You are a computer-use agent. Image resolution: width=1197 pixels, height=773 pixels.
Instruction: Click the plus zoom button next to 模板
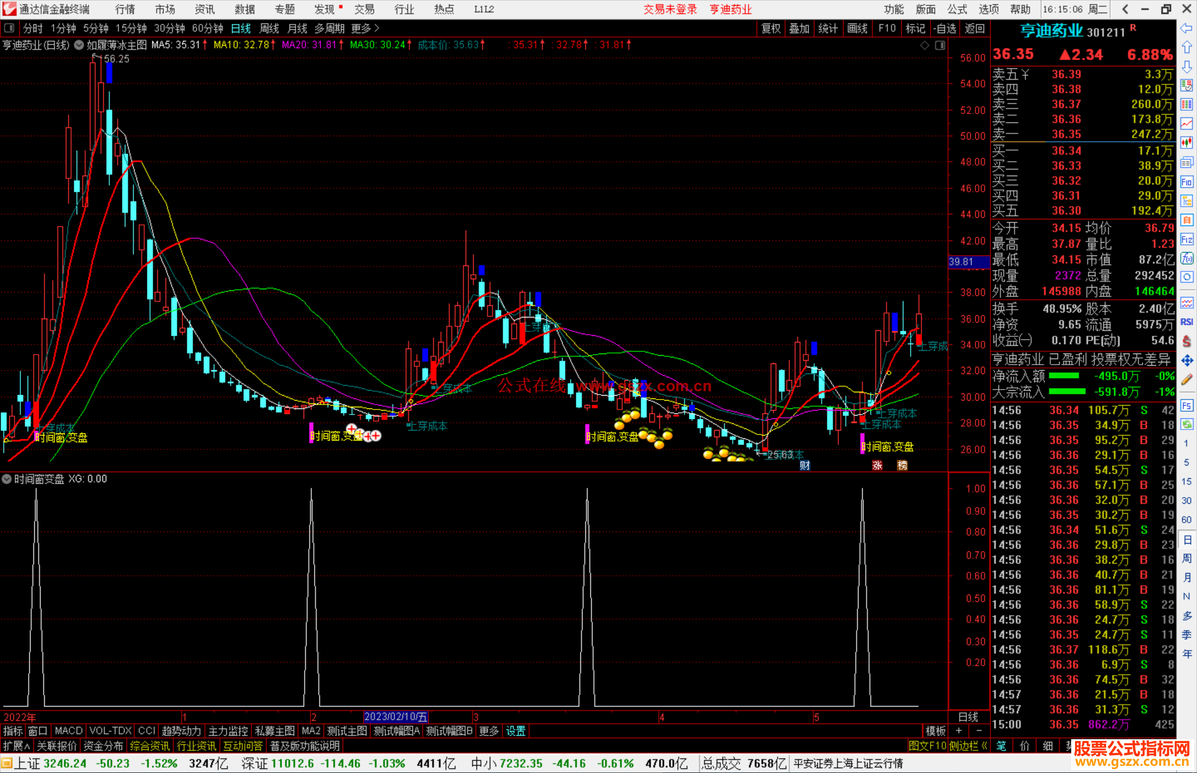click(959, 731)
